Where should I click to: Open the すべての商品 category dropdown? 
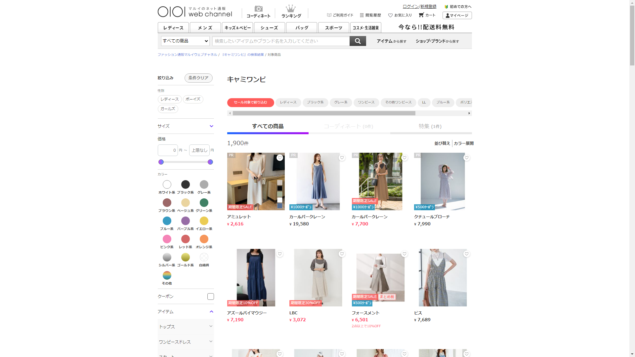(x=185, y=41)
